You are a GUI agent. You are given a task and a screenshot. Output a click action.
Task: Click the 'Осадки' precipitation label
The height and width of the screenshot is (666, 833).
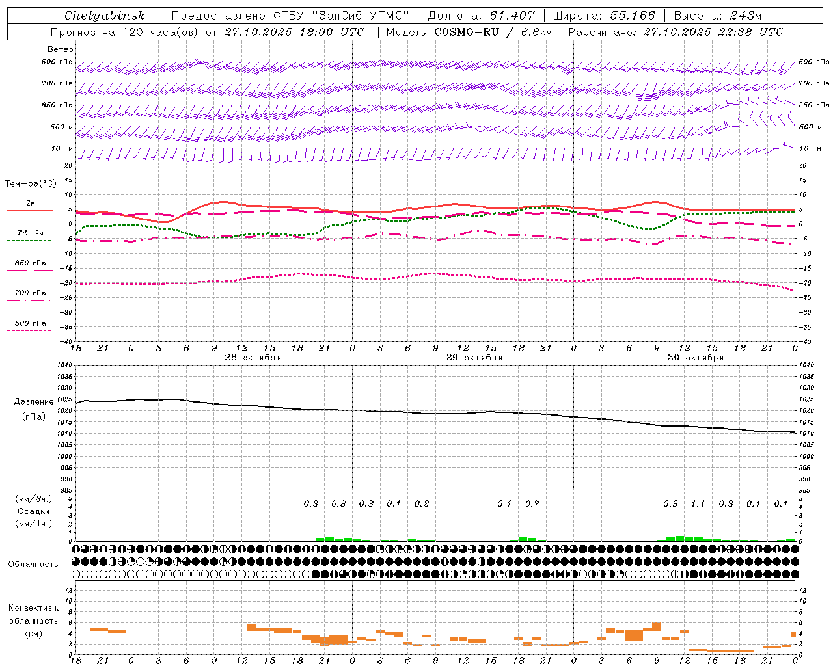[x=34, y=511]
